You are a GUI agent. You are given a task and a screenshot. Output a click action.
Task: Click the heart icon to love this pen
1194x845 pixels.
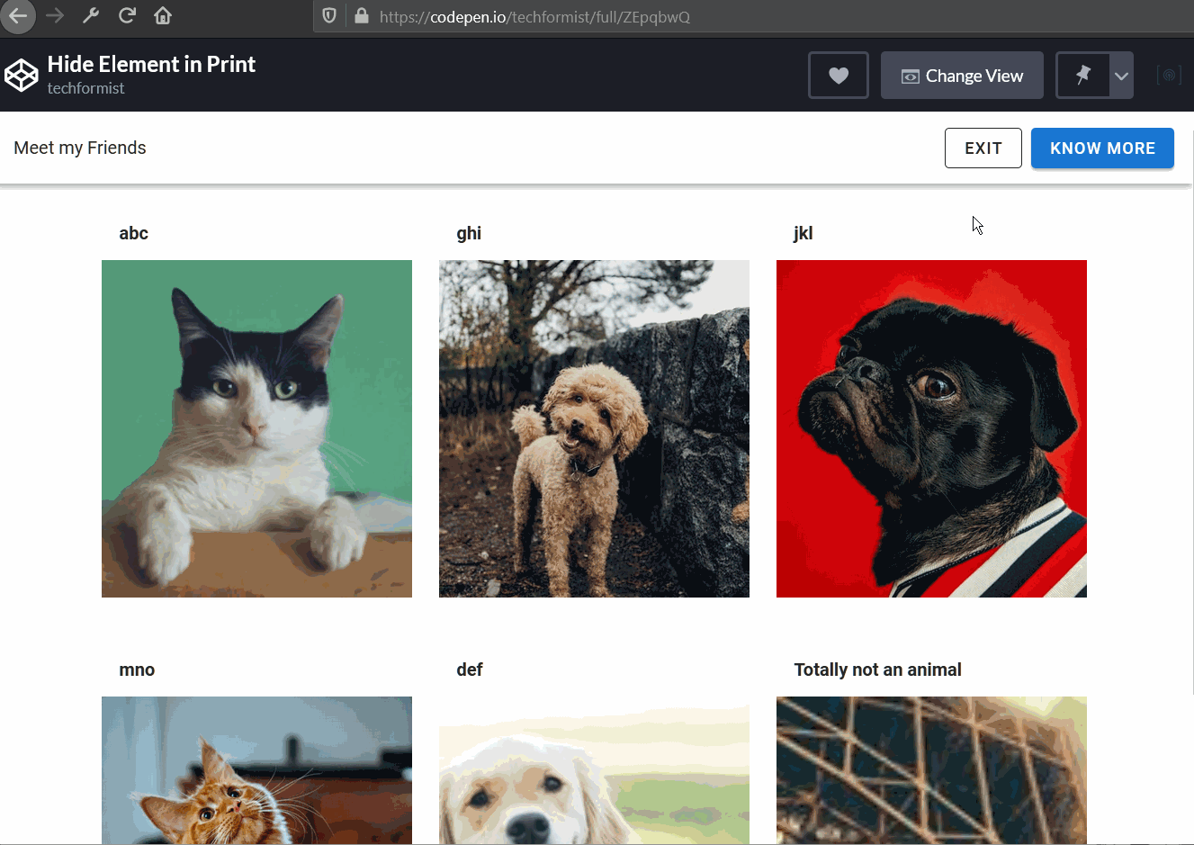pyautogui.click(x=838, y=75)
